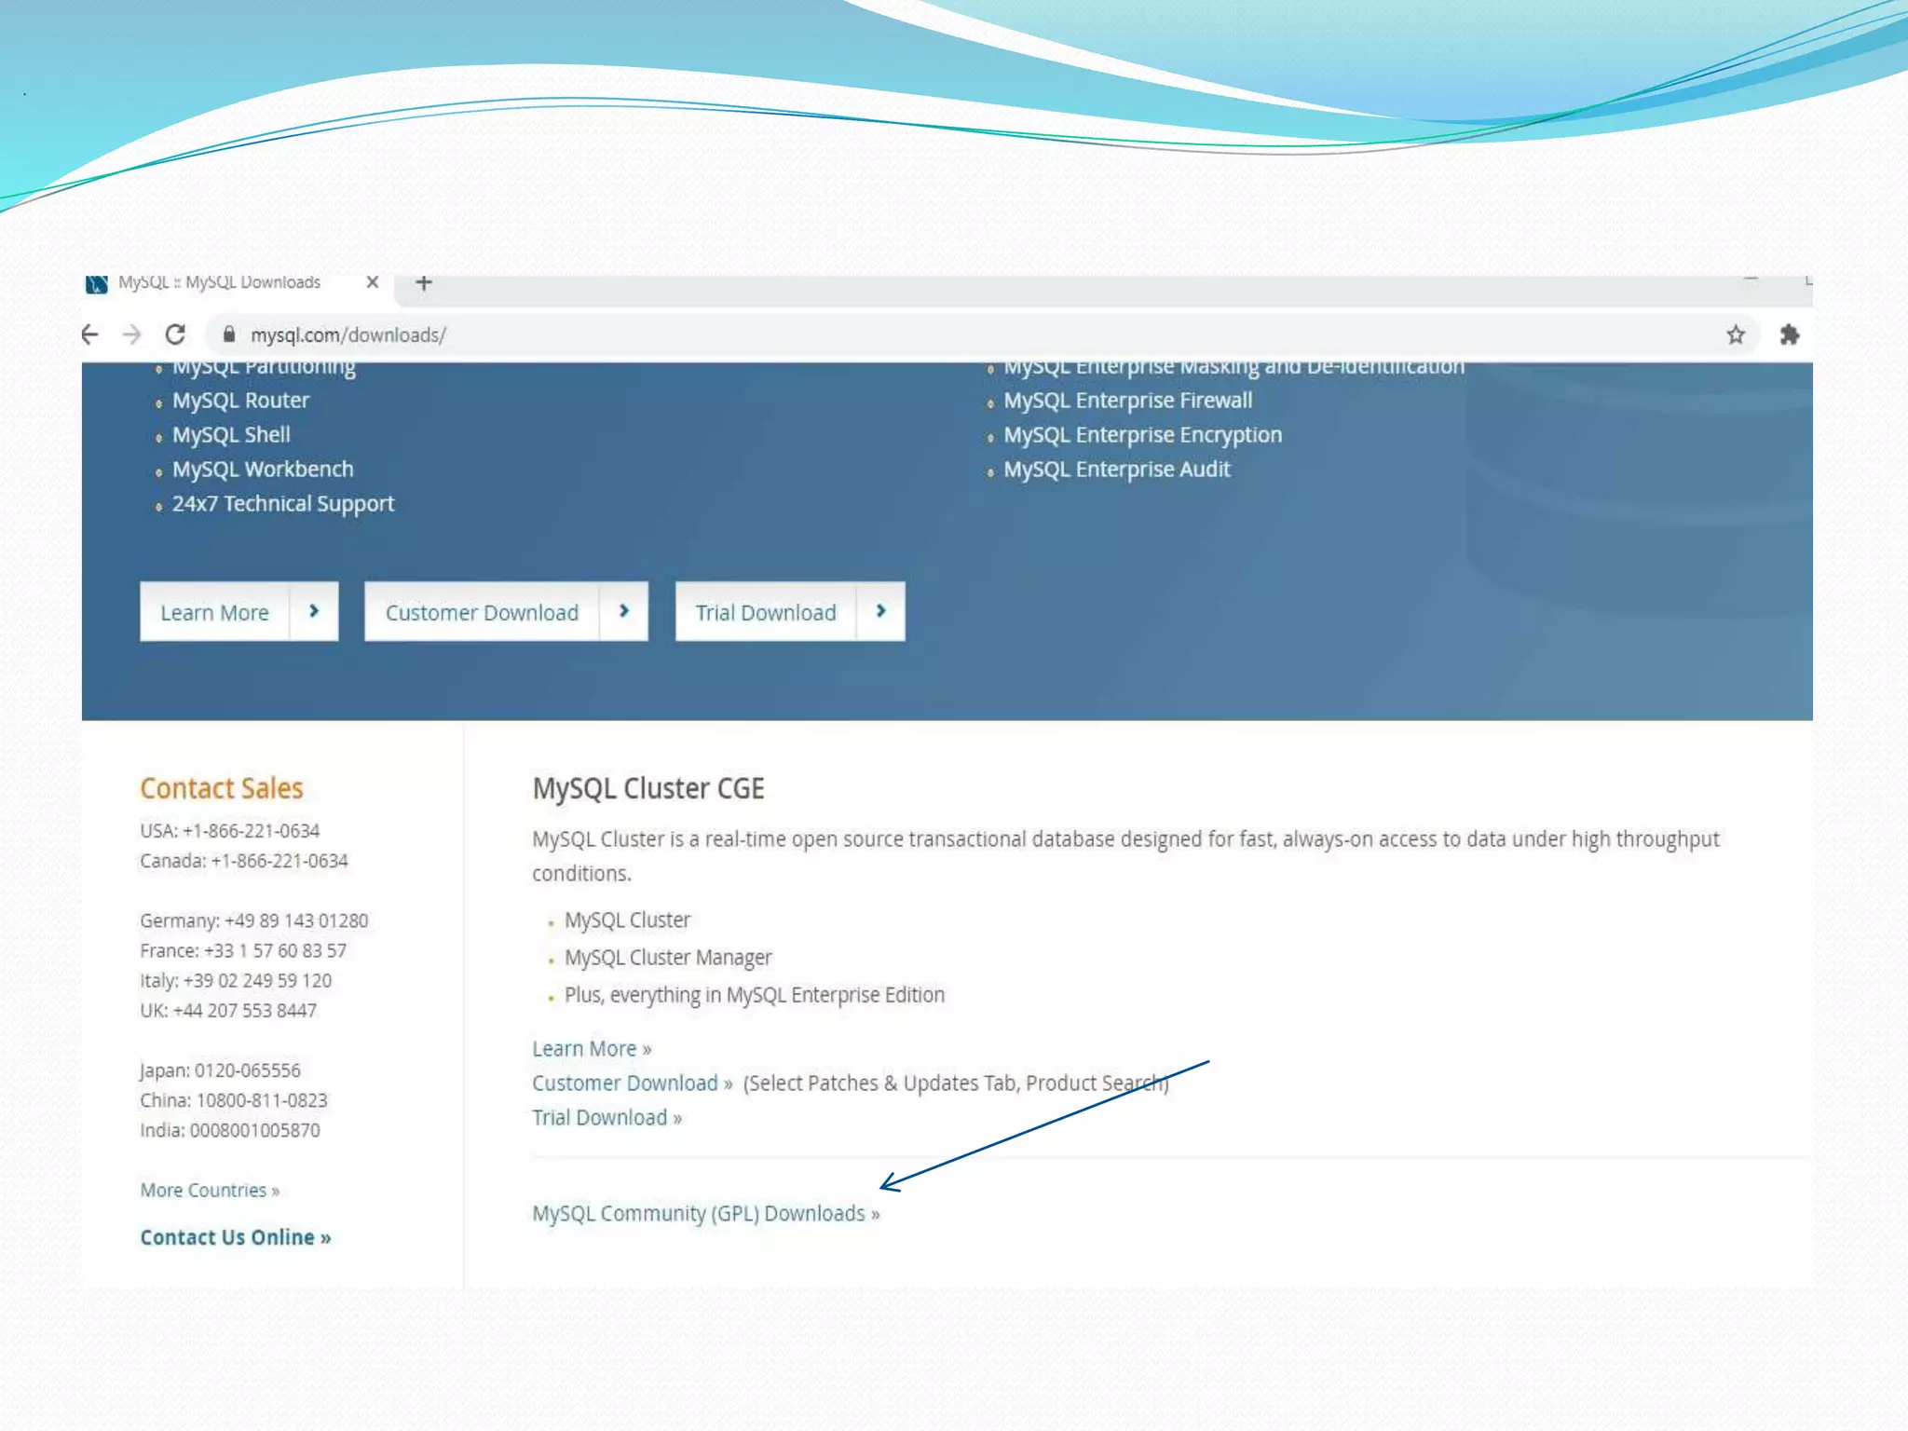Click chevron arrow beside Customer Download button
The height and width of the screenshot is (1431, 1908).
(x=624, y=611)
